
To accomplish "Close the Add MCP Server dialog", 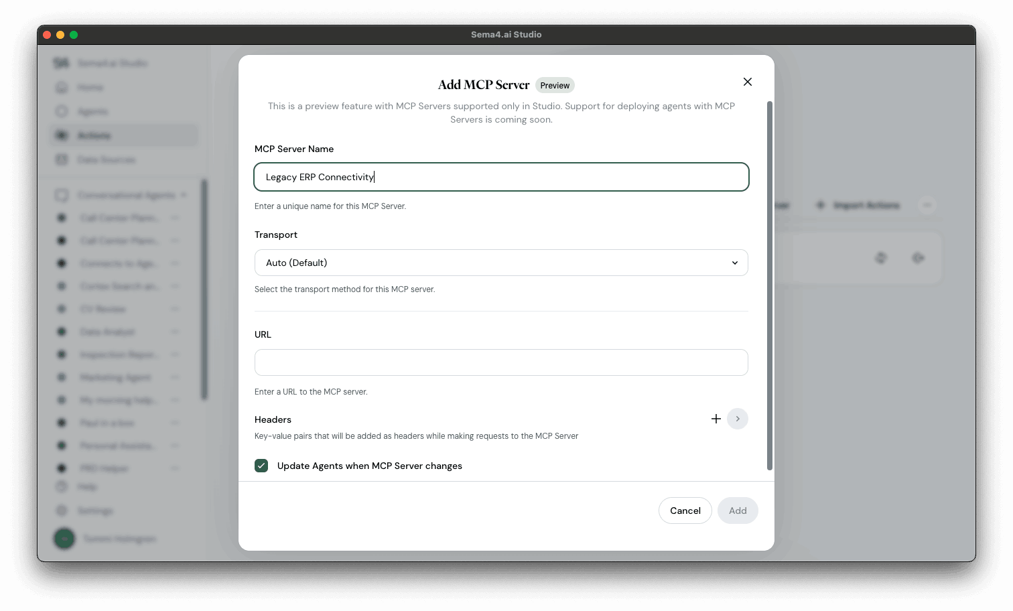I will [748, 82].
